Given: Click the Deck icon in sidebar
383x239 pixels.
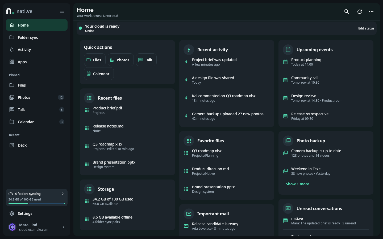Looking at the screenshot, I should point(12,145).
